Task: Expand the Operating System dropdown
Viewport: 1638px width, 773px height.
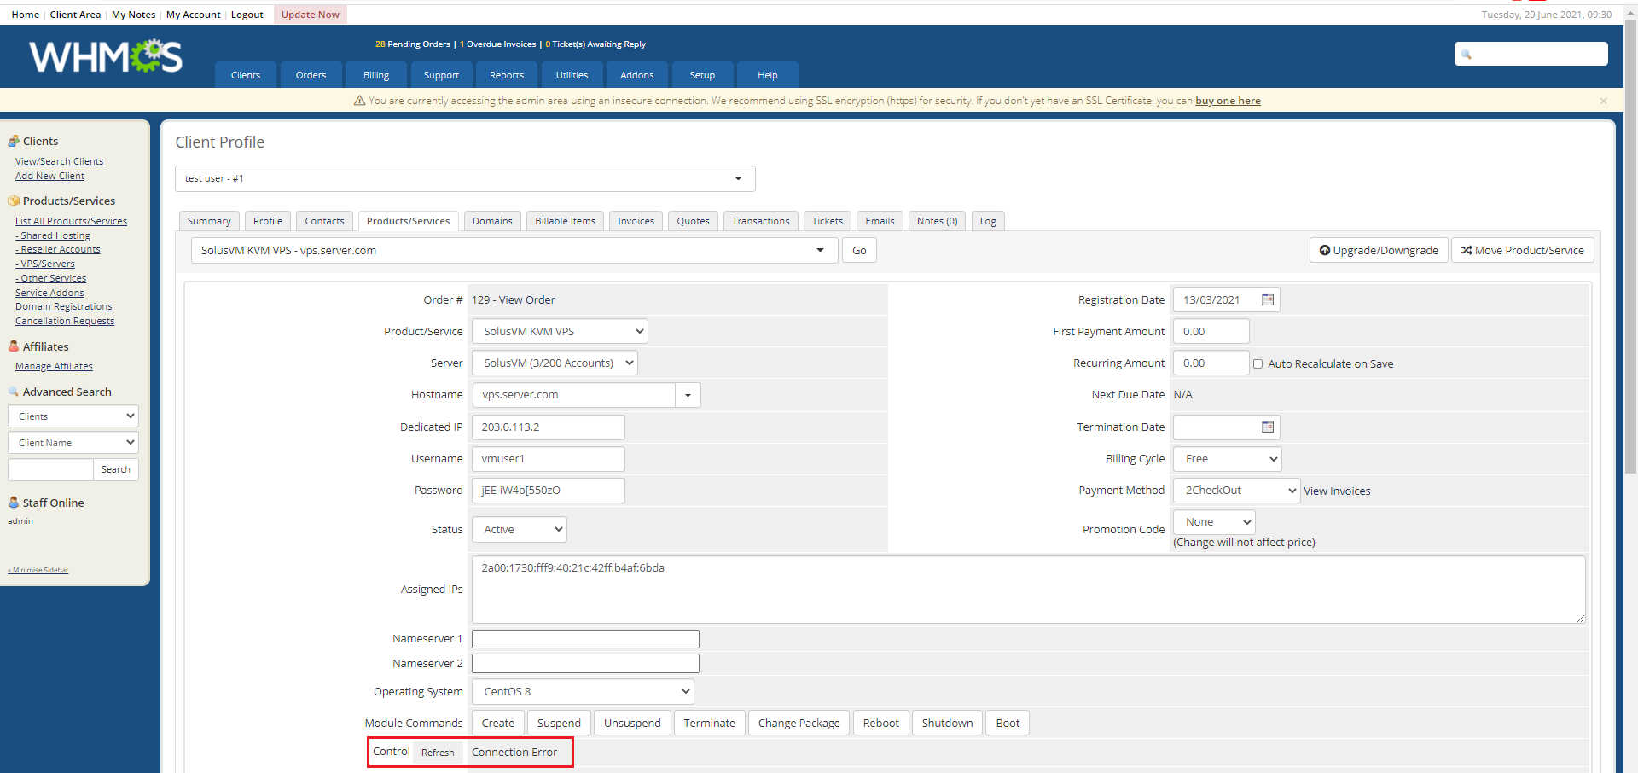Action: [583, 692]
